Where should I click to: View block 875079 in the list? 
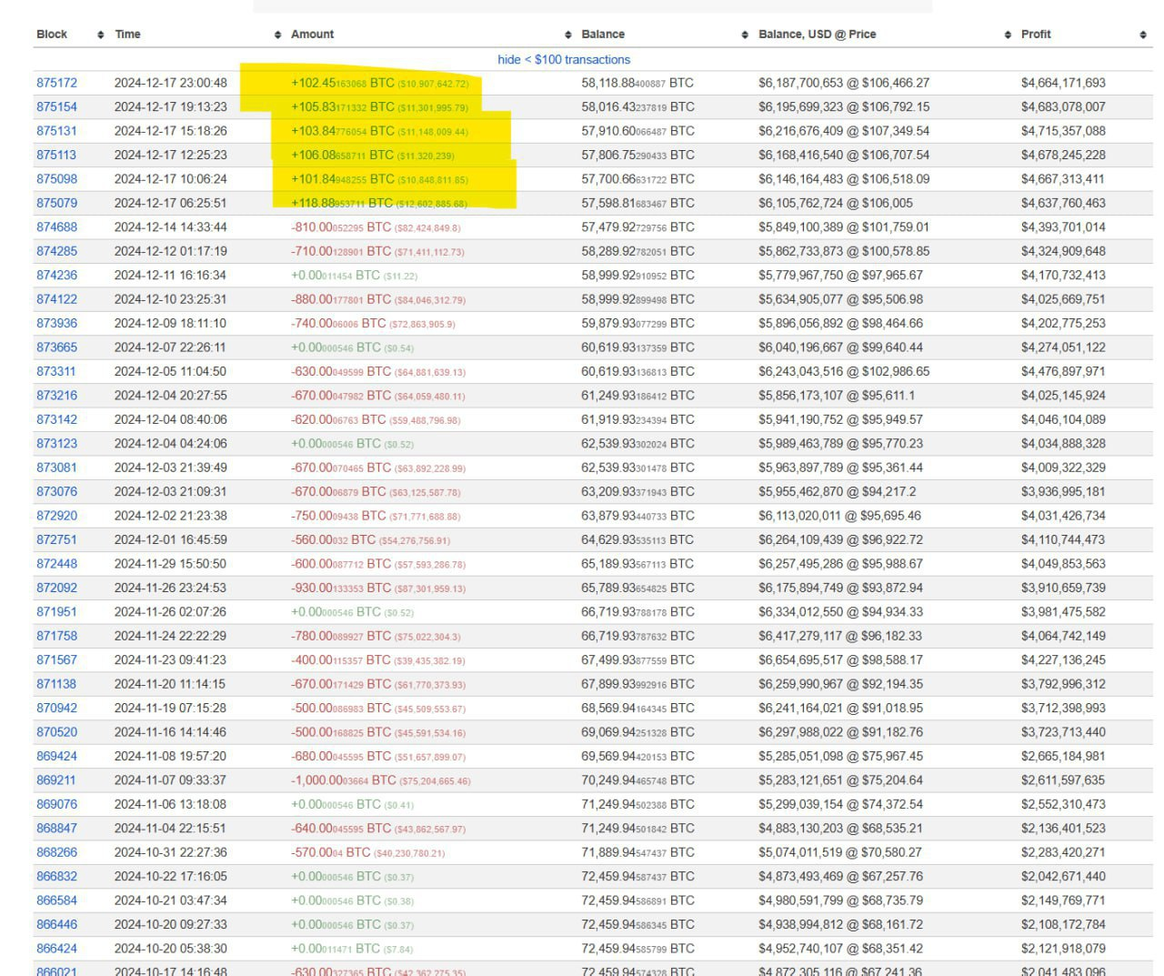point(56,203)
